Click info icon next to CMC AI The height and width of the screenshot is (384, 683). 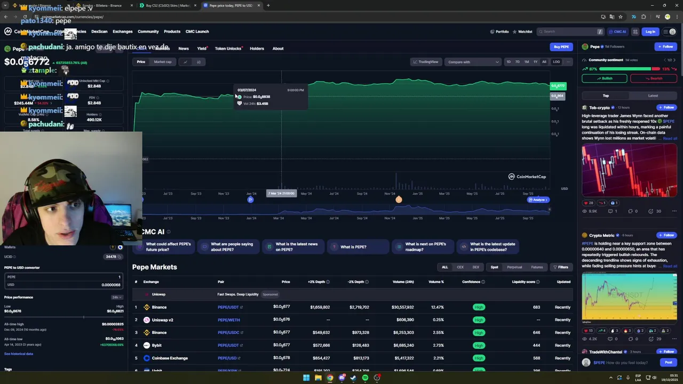pos(169,232)
